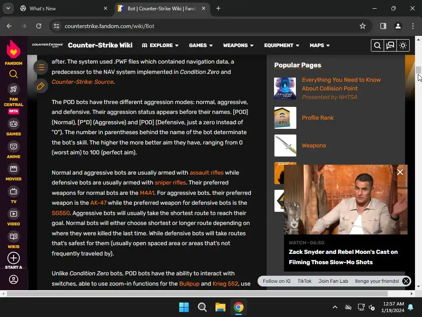This screenshot has width=422, height=317.
Task: Open the AK-47 link
Action: (x=98, y=203)
